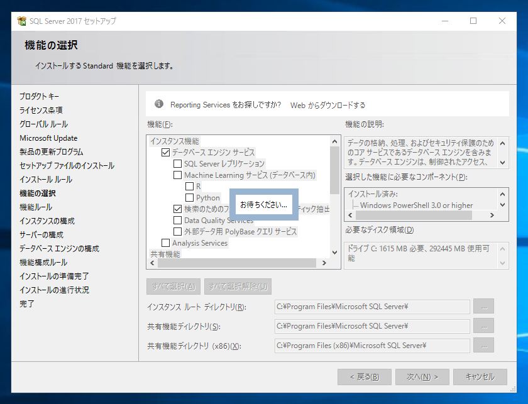The height and width of the screenshot is (404, 528).
Task: Click 共有機能ディレクトリ (x86) path field
Action: point(372,346)
